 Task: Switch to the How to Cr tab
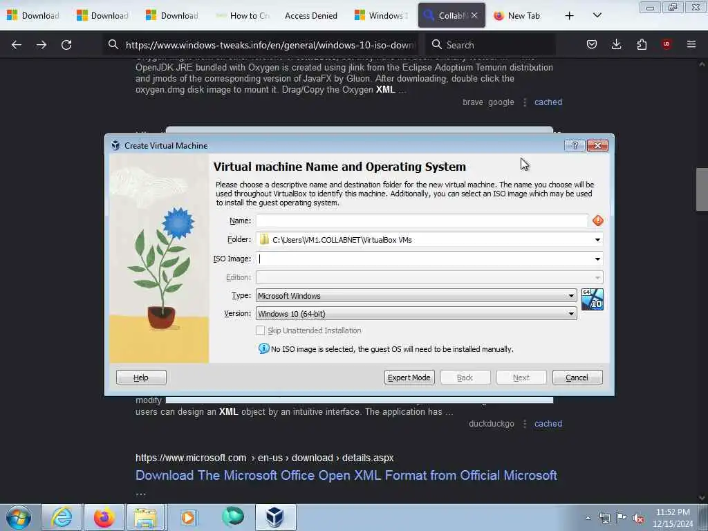243,16
